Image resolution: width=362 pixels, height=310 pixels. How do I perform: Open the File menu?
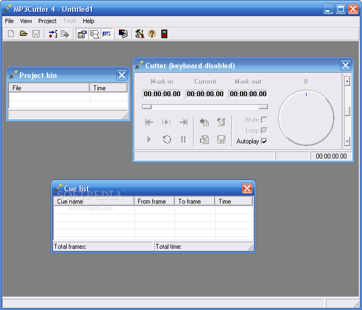(9, 21)
